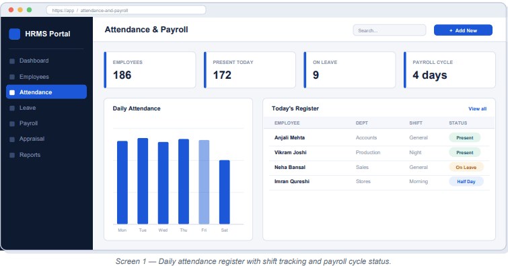Click the STATUS column header
The image size is (508, 266).
458,123
